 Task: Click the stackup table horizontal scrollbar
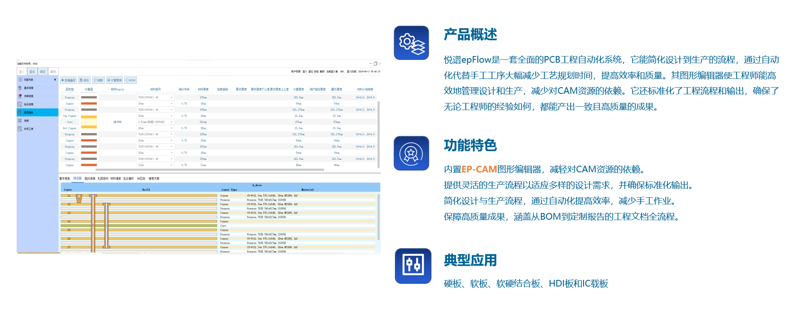(210, 170)
